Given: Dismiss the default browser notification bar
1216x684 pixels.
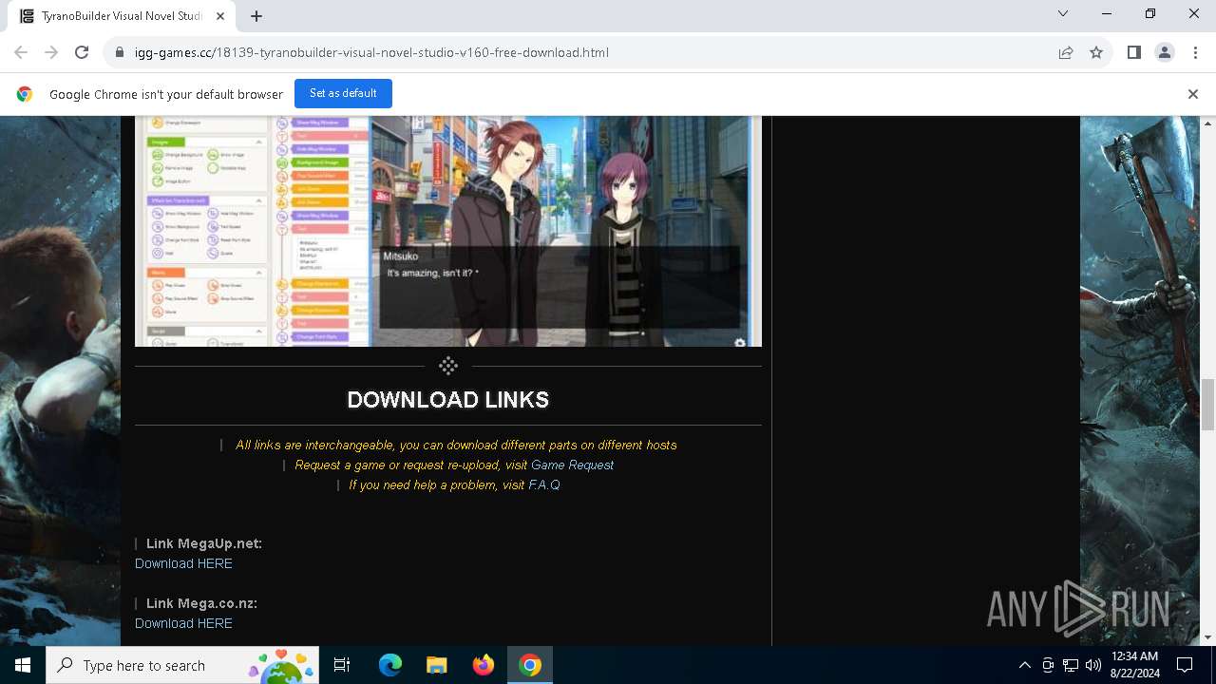Looking at the screenshot, I should click(1192, 94).
